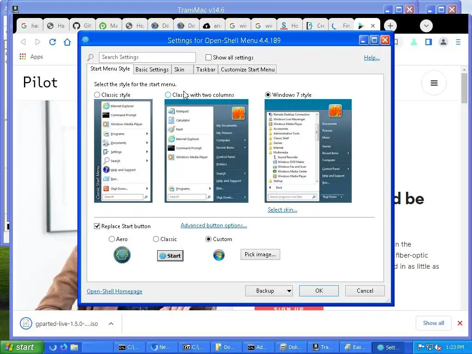
Task: Open the browser main menu
Action: click(458, 42)
